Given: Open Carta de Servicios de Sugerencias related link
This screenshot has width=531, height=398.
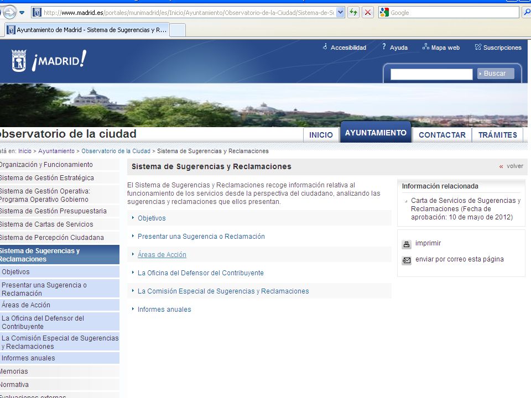Looking at the screenshot, I should pos(466,209).
